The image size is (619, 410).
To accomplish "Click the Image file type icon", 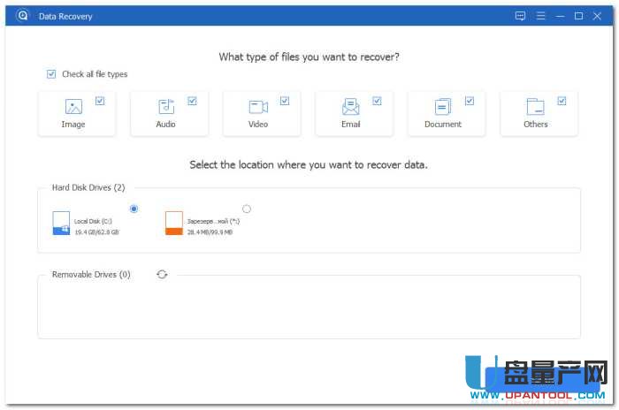I will (x=73, y=107).
